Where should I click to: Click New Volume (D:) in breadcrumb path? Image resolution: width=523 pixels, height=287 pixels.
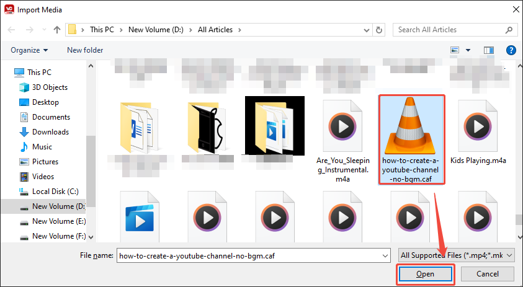pyautogui.click(x=156, y=30)
